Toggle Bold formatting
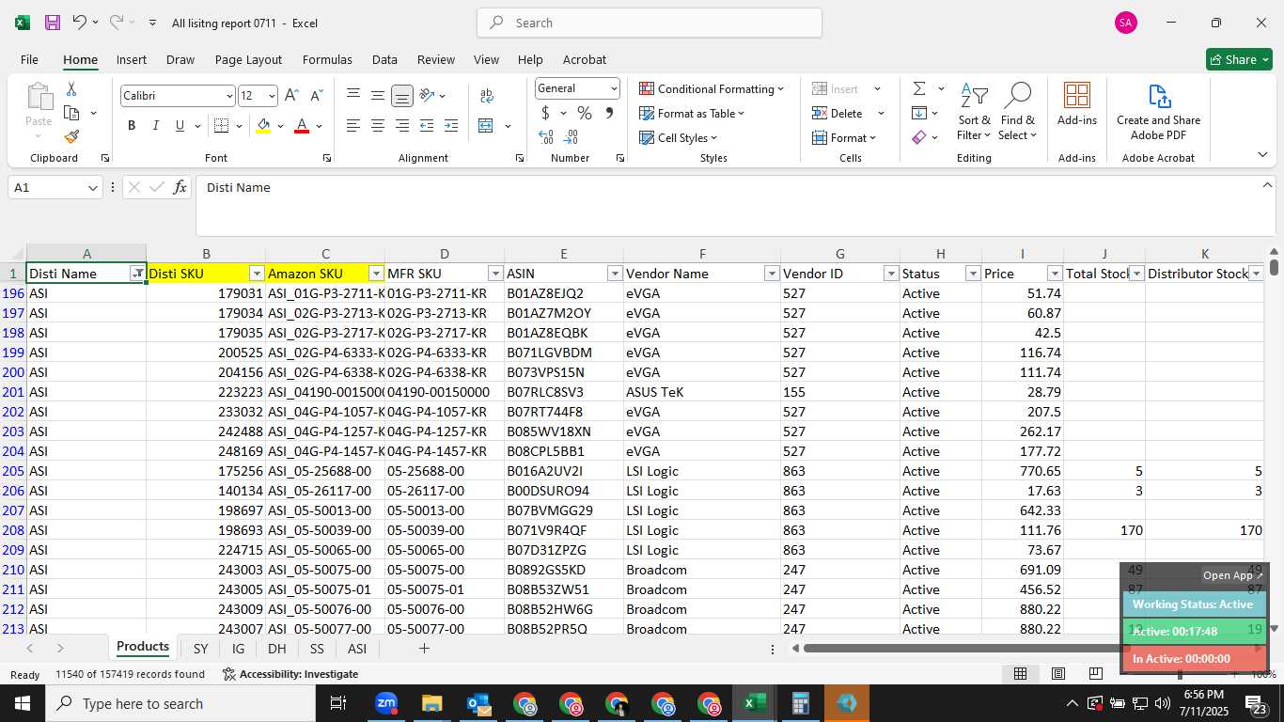 [x=132, y=126]
